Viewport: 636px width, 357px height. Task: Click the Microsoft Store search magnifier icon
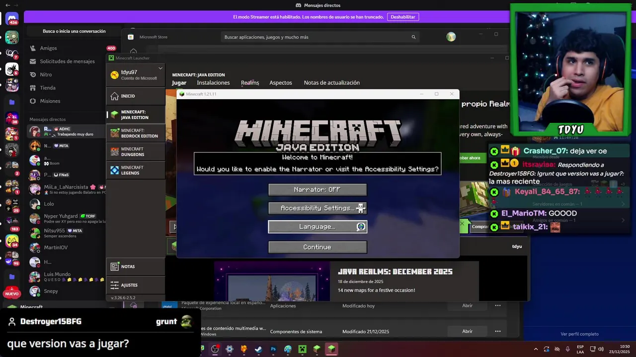pos(413,37)
